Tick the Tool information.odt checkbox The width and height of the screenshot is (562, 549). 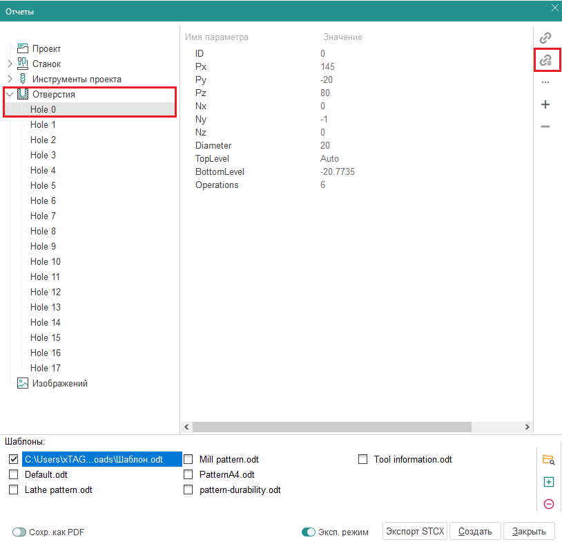[x=363, y=460]
